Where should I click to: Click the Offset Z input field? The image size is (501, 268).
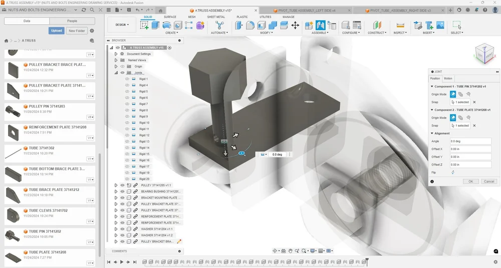[x=470, y=164]
